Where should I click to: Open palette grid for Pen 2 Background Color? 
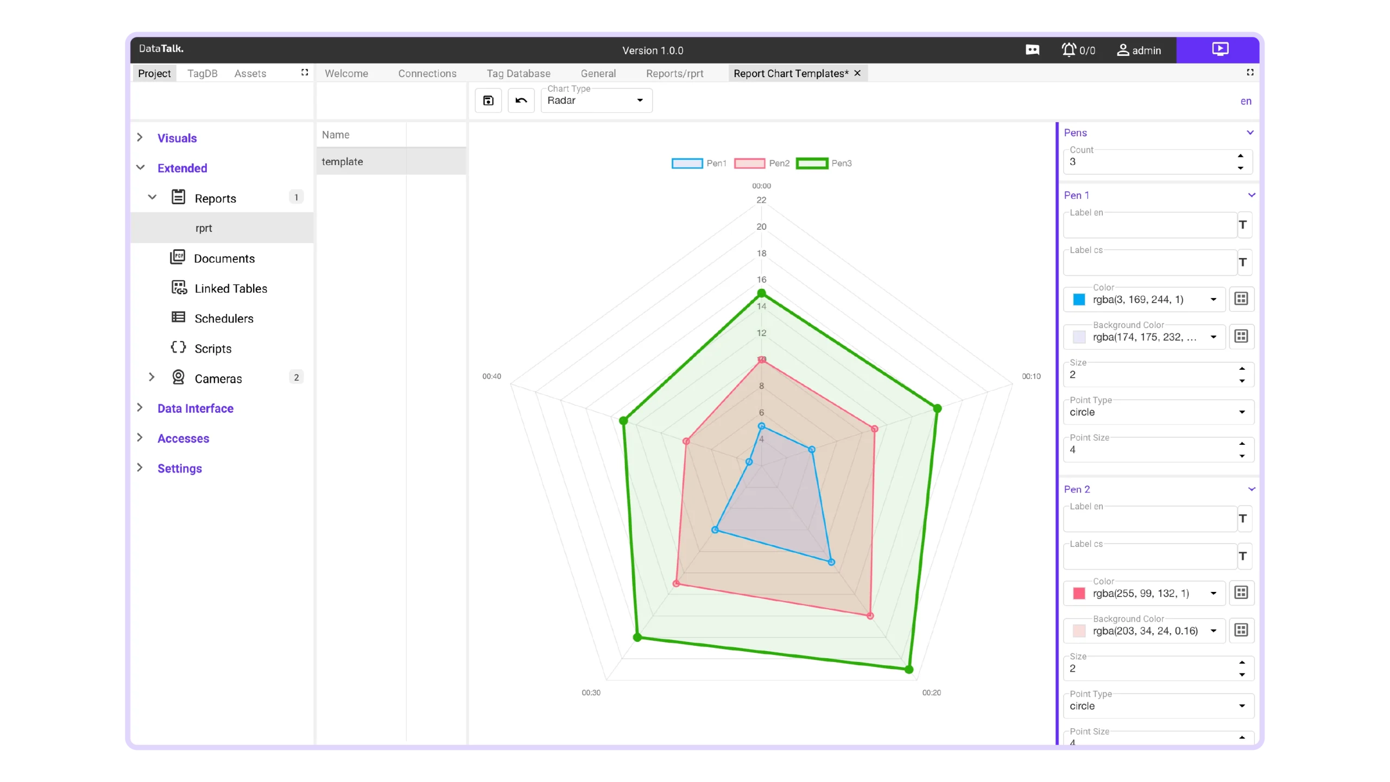click(1241, 630)
